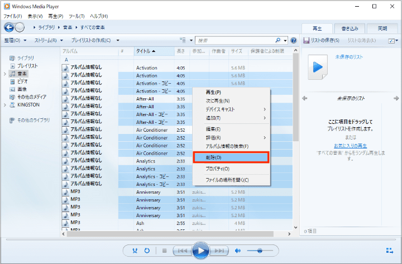Click the vertical scrollbar down arrow
Screen dimensions: 402x264
[x=295, y=227]
